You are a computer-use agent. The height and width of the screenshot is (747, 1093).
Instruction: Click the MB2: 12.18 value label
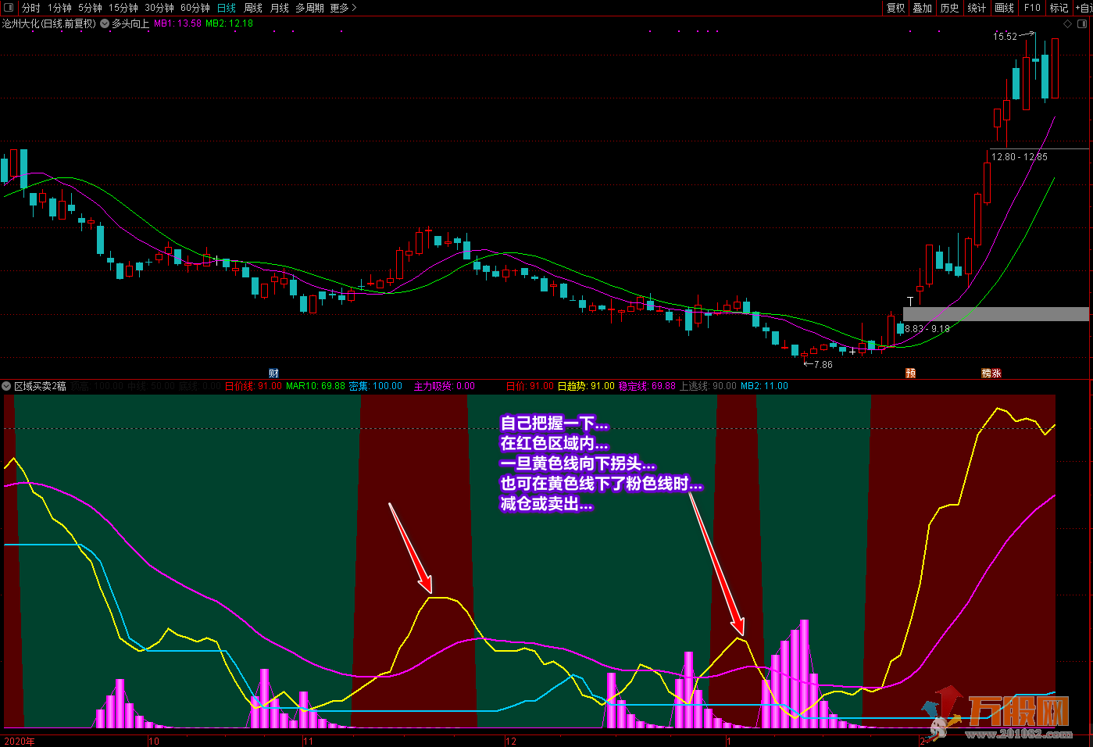point(229,23)
